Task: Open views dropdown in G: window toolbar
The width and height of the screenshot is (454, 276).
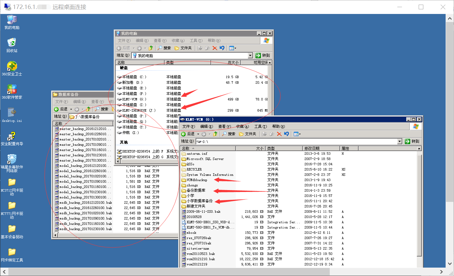Action: pyautogui.click(x=298, y=134)
